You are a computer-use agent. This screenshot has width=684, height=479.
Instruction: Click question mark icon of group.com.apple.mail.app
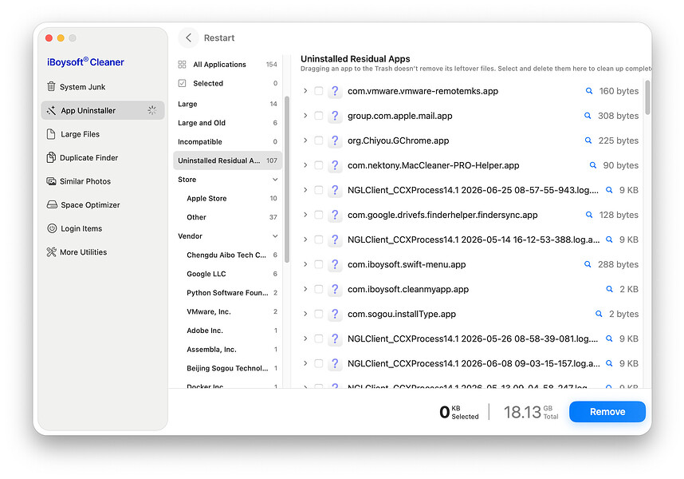335,116
